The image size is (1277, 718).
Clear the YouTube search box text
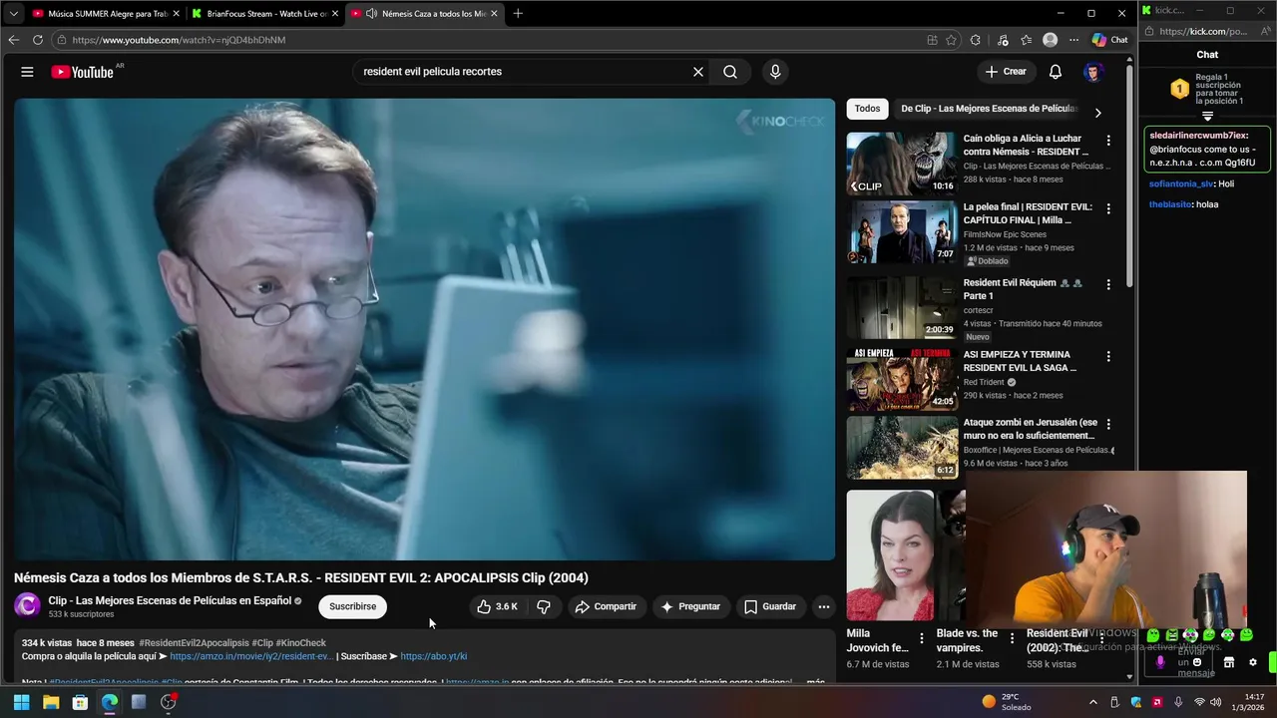click(x=698, y=72)
